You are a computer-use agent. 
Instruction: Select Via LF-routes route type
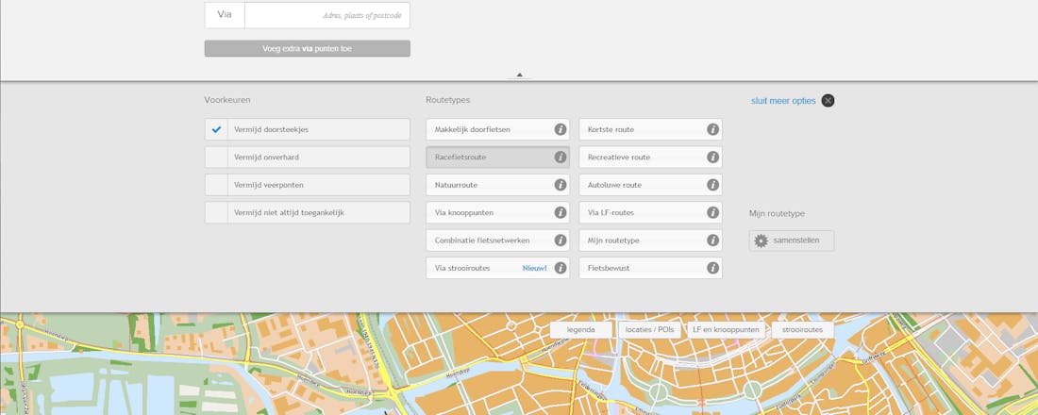[650, 213]
